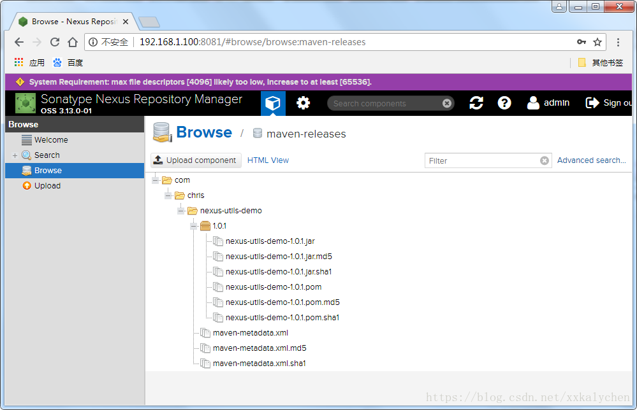Image resolution: width=637 pixels, height=410 pixels.
Task: Select Browse in the sidebar
Action: [x=75, y=171]
